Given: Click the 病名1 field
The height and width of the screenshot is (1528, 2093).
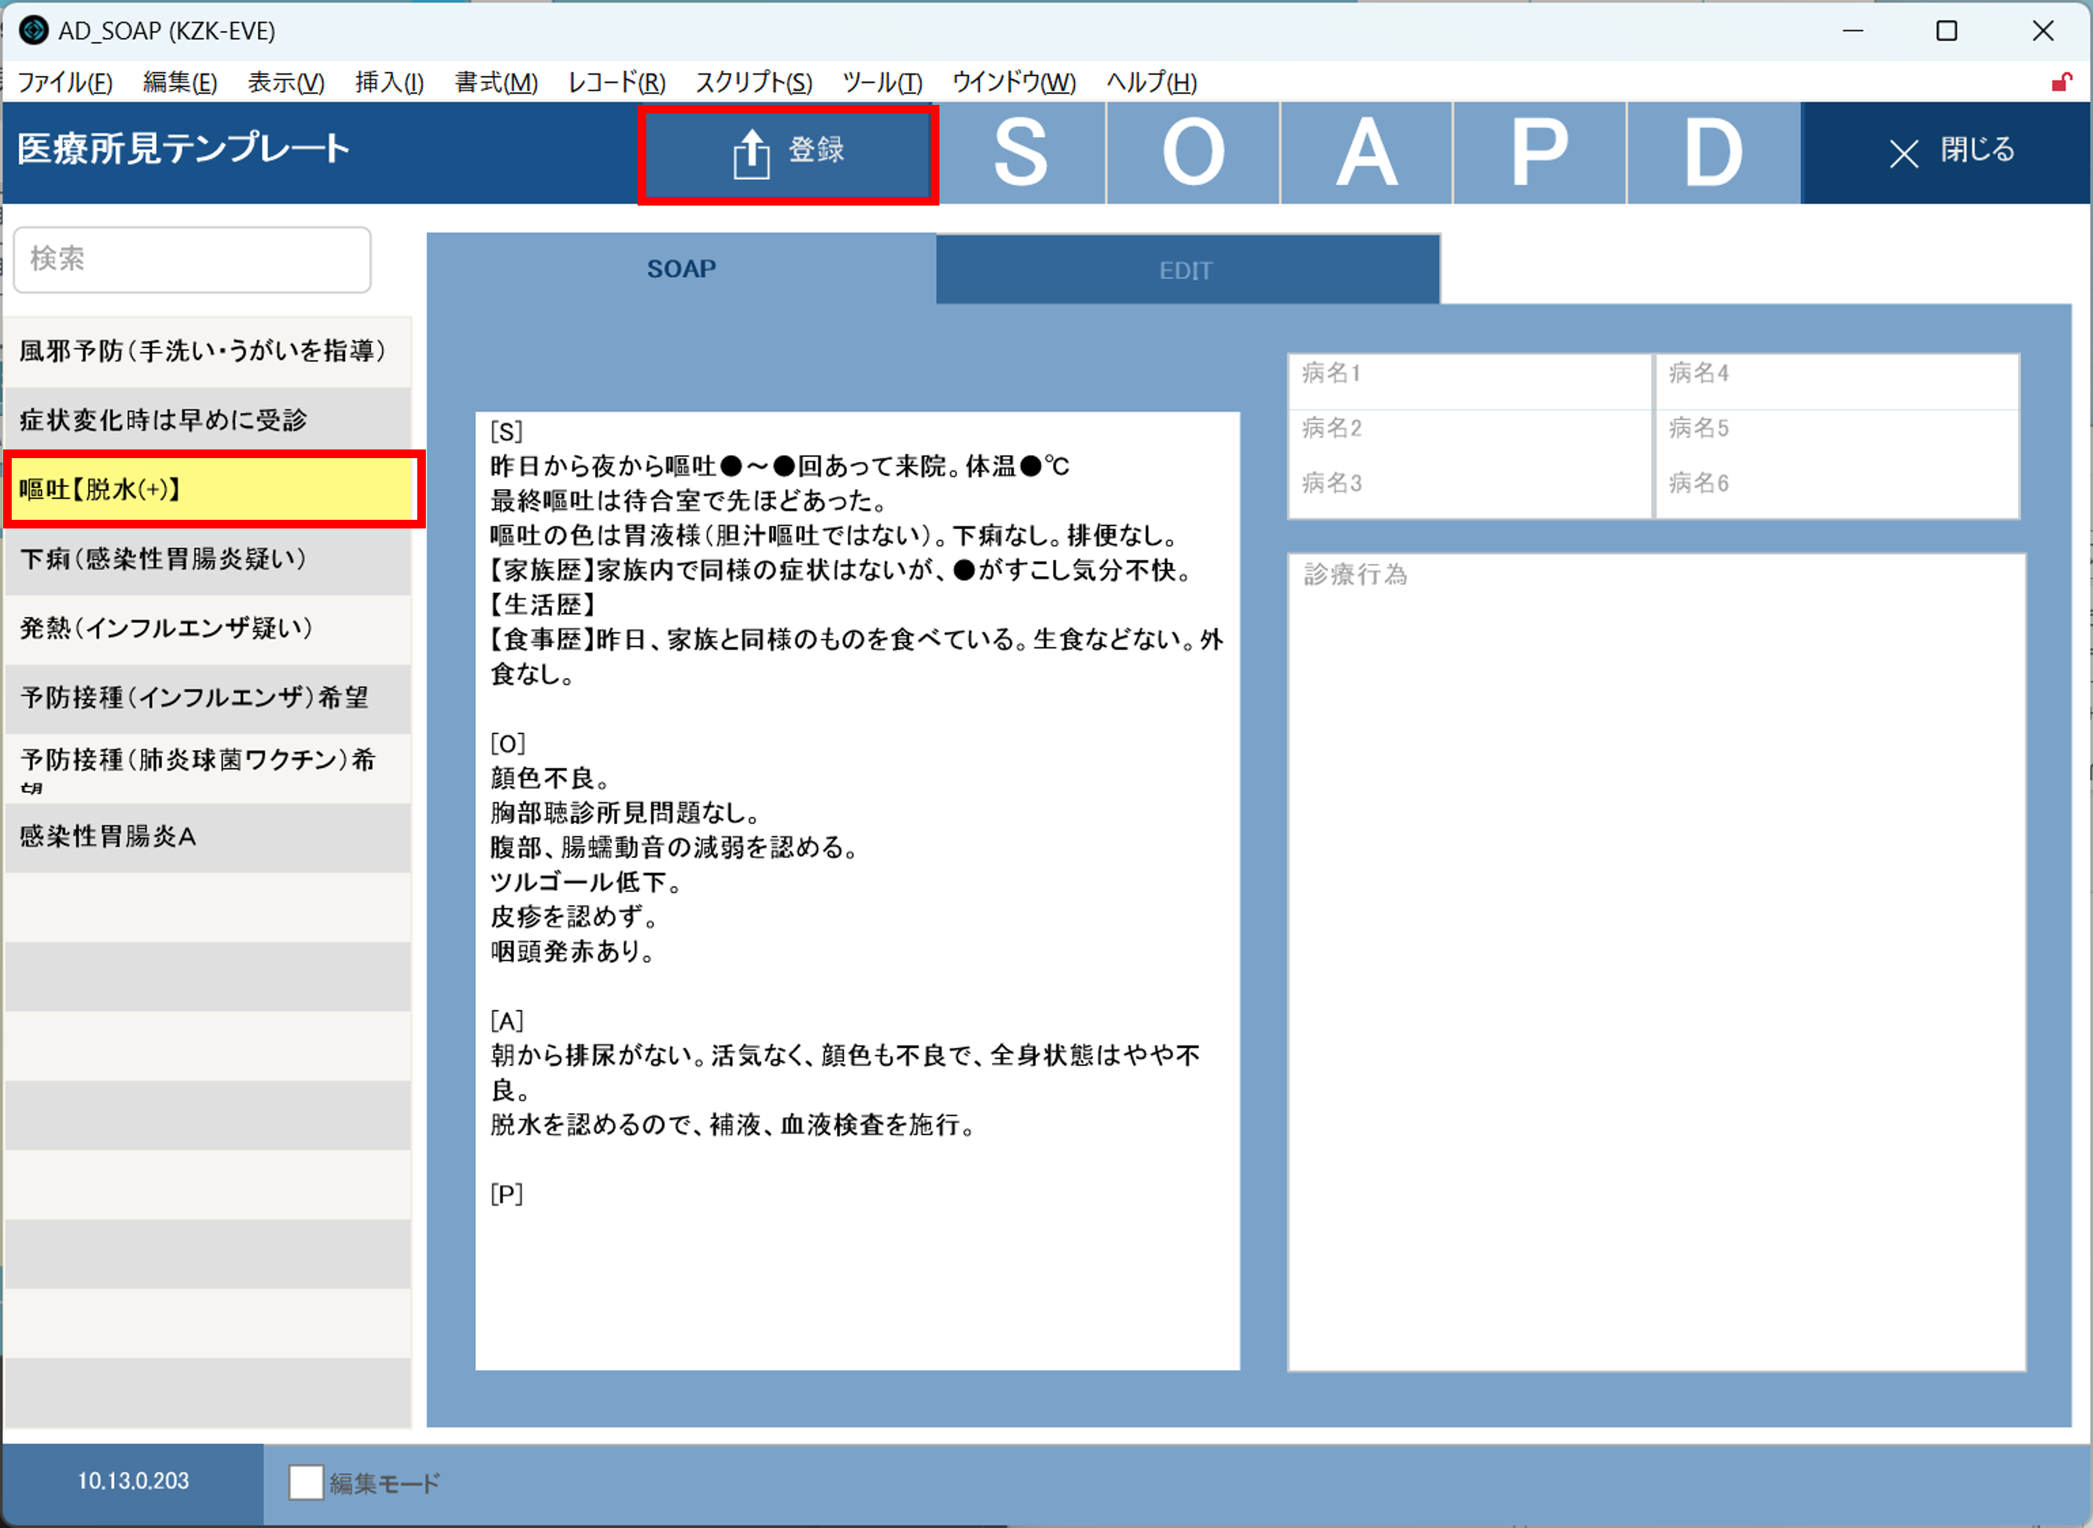Looking at the screenshot, I should click(1470, 381).
